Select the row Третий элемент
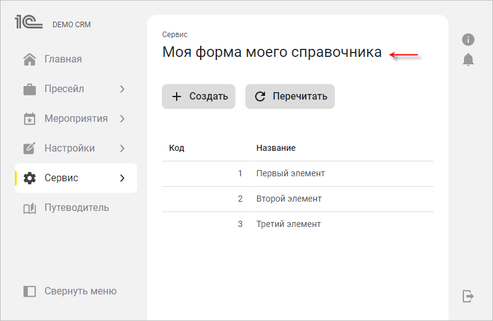 [x=298, y=225]
